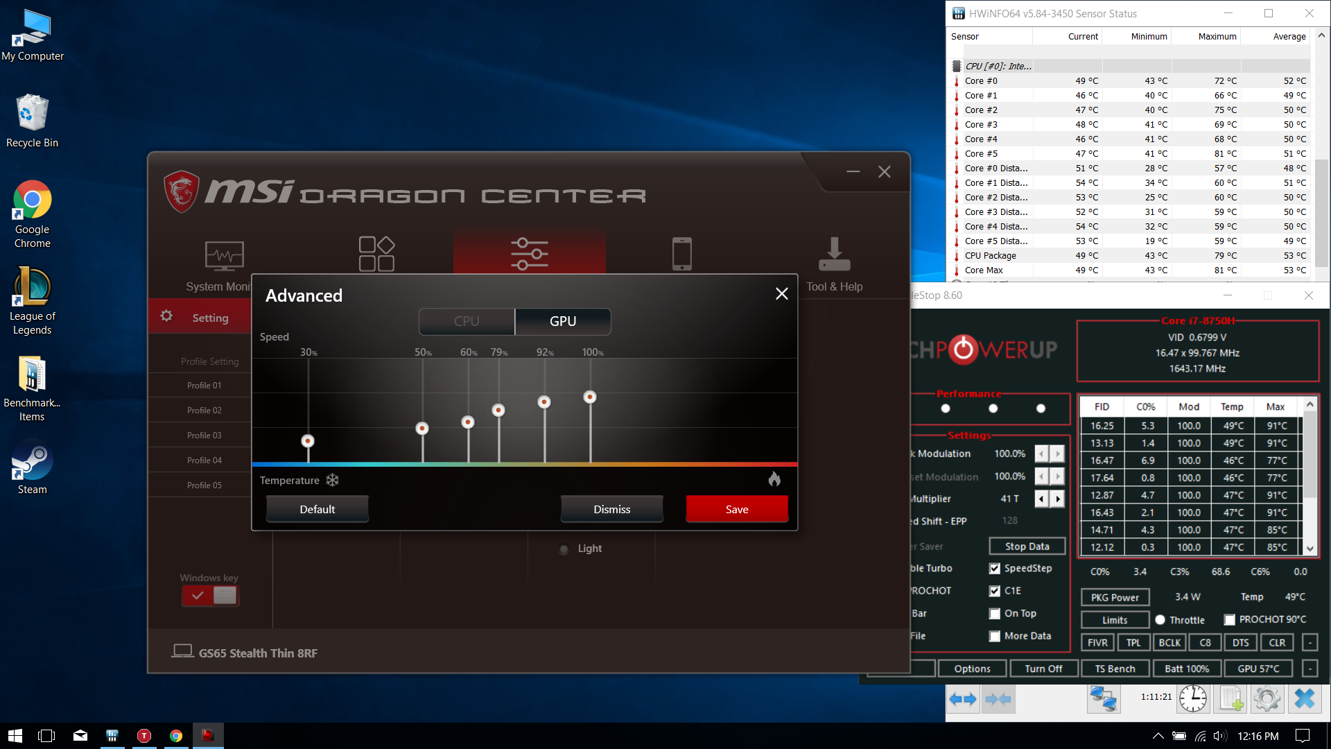Open HWiNFO settings gear icon
The height and width of the screenshot is (749, 1331).
(x=1267, y=699)
